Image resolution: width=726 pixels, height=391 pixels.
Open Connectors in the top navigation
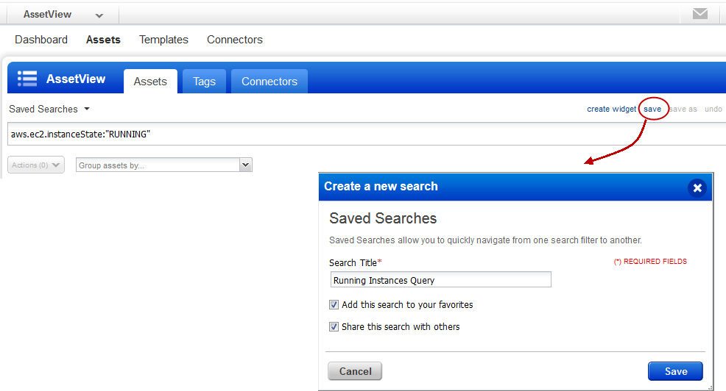click(x=235, y=40)
